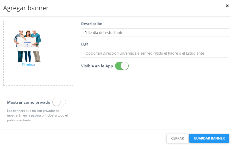Click into the Liga URL field

point(155,53)
